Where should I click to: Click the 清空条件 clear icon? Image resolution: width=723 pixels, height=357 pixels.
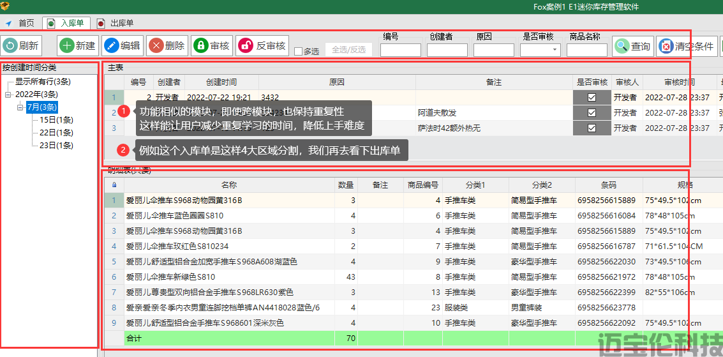point(666,46)
